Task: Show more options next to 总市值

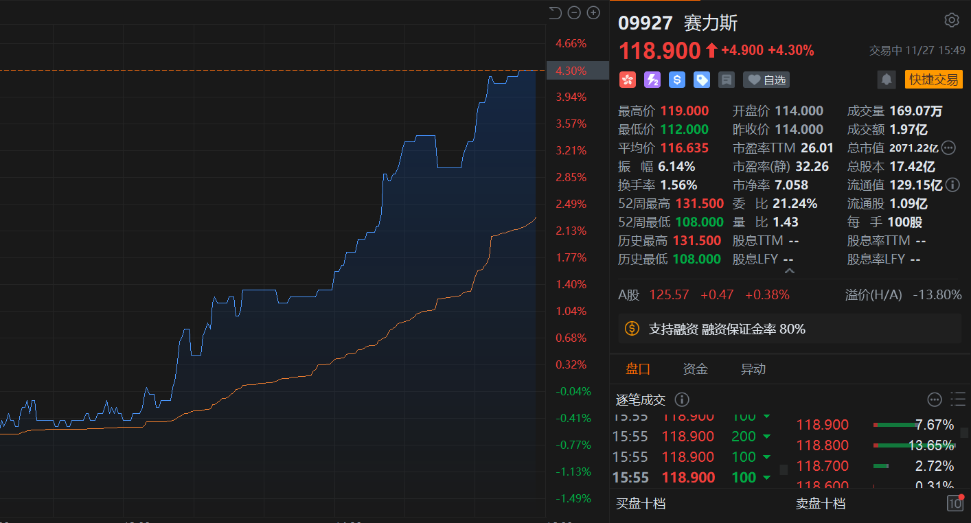Action: [948, 148]
